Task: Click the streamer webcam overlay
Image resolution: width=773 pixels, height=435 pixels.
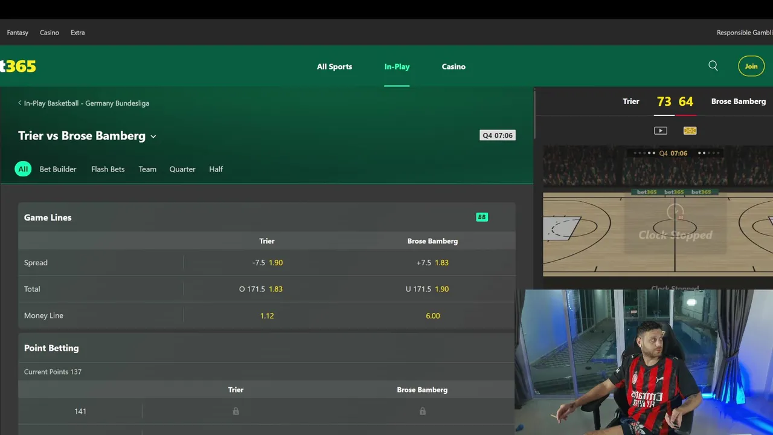Action: pos(644,362)
